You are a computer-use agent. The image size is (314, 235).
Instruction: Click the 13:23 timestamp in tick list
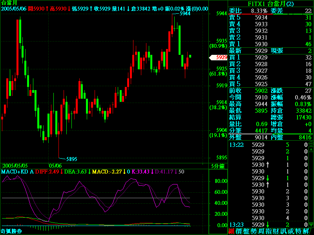pos(237,224)
